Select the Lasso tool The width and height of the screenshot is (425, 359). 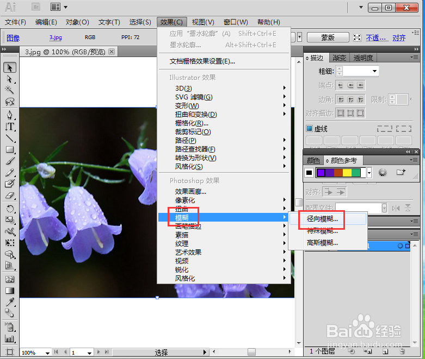[x=10, y=102]
